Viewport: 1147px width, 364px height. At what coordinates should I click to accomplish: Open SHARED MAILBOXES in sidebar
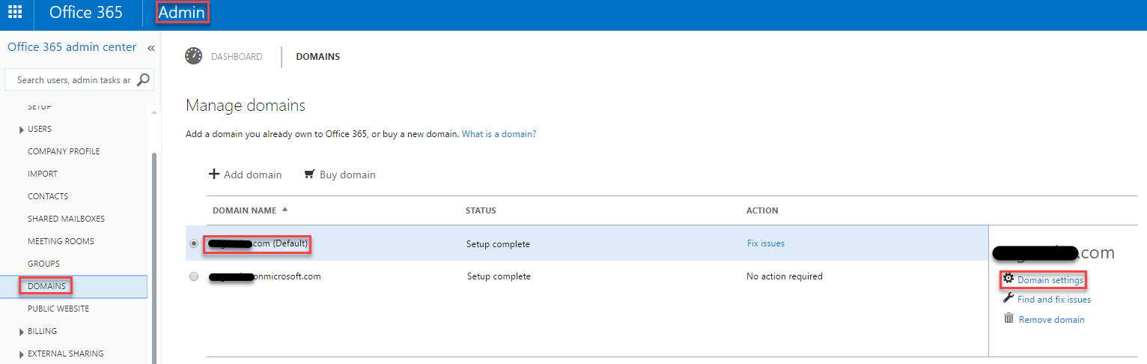click(x=66, y=219)
